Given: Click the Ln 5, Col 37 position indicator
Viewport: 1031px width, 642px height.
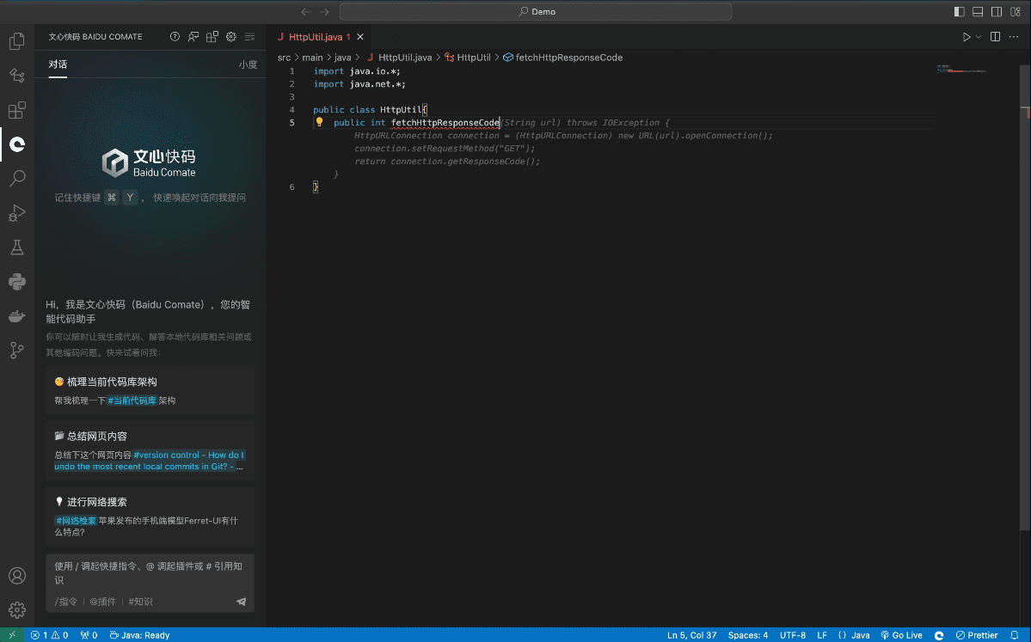Looking at the screenshot, I should click(691, 635).
